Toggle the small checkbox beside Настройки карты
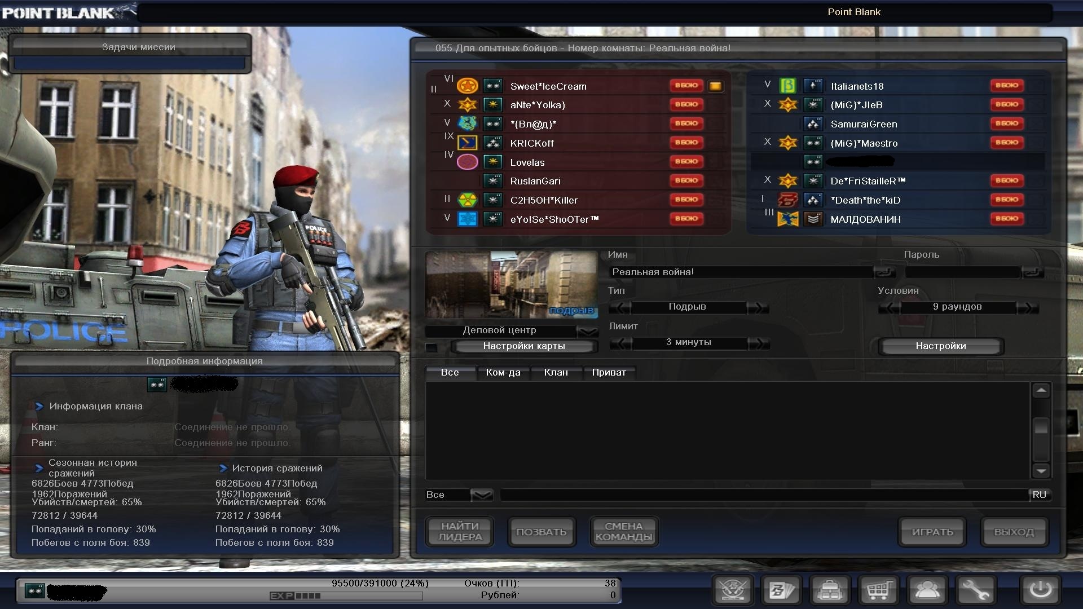1083x609 pixels. click(x=432, y=347)
